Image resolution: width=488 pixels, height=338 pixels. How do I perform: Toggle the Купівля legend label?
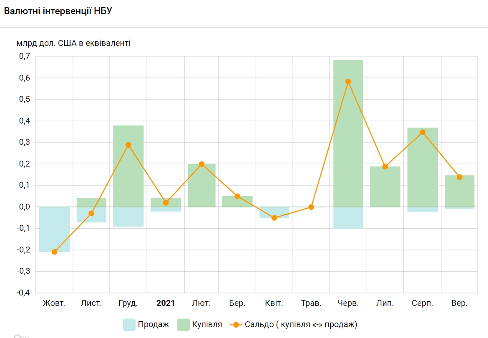(x=207, y=324)
